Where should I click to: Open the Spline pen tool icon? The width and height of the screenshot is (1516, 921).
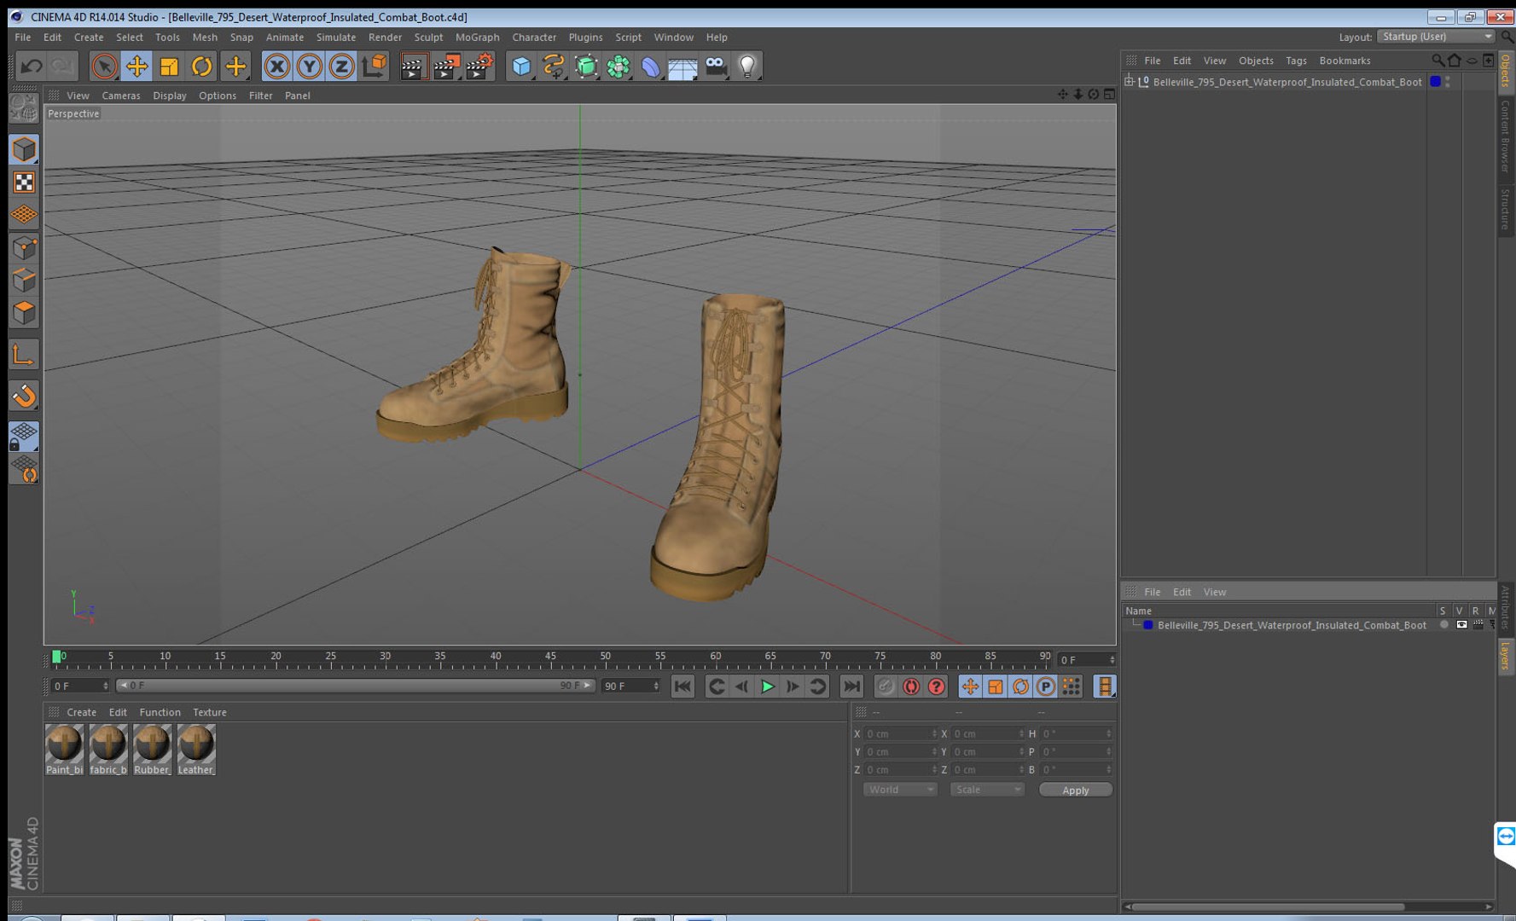pyautogui.click(x=554, y=66)
